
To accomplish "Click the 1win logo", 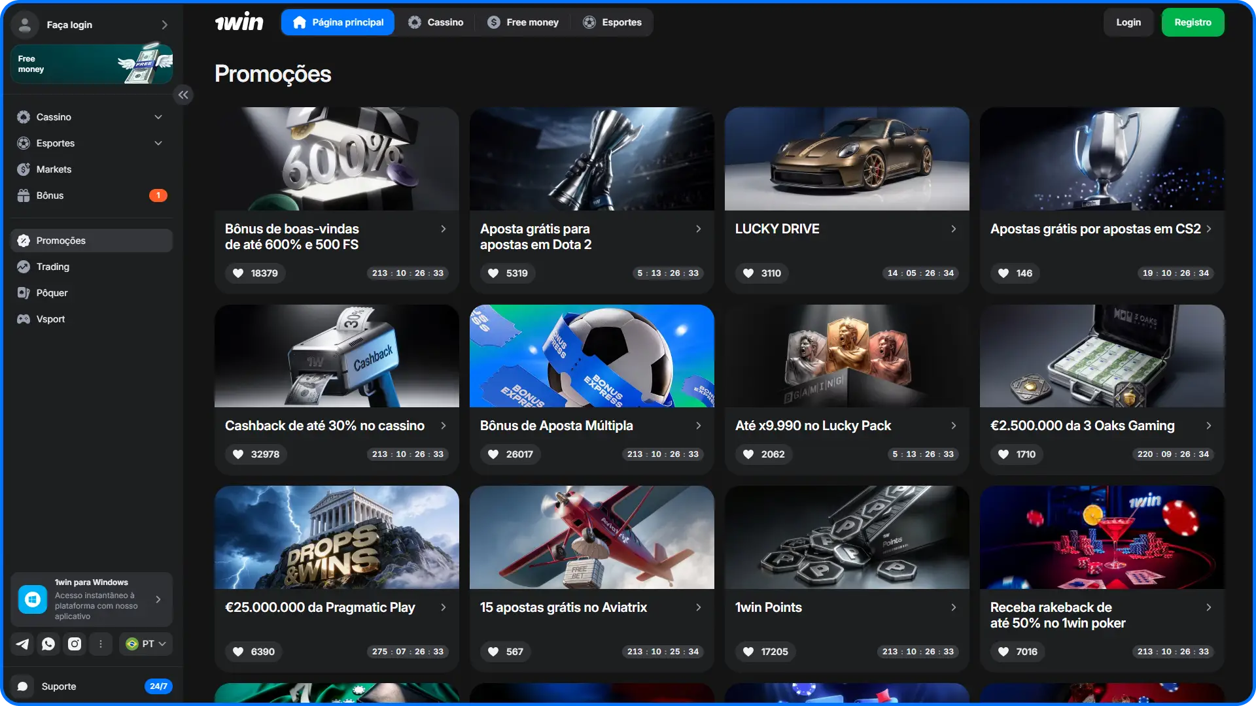I will [239, 22].
